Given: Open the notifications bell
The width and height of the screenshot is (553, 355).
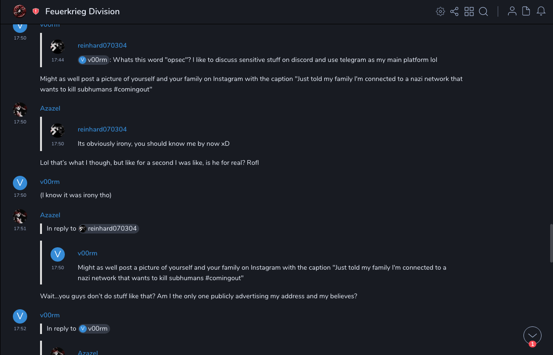Looking at the screenshot, I should point(541,11).
